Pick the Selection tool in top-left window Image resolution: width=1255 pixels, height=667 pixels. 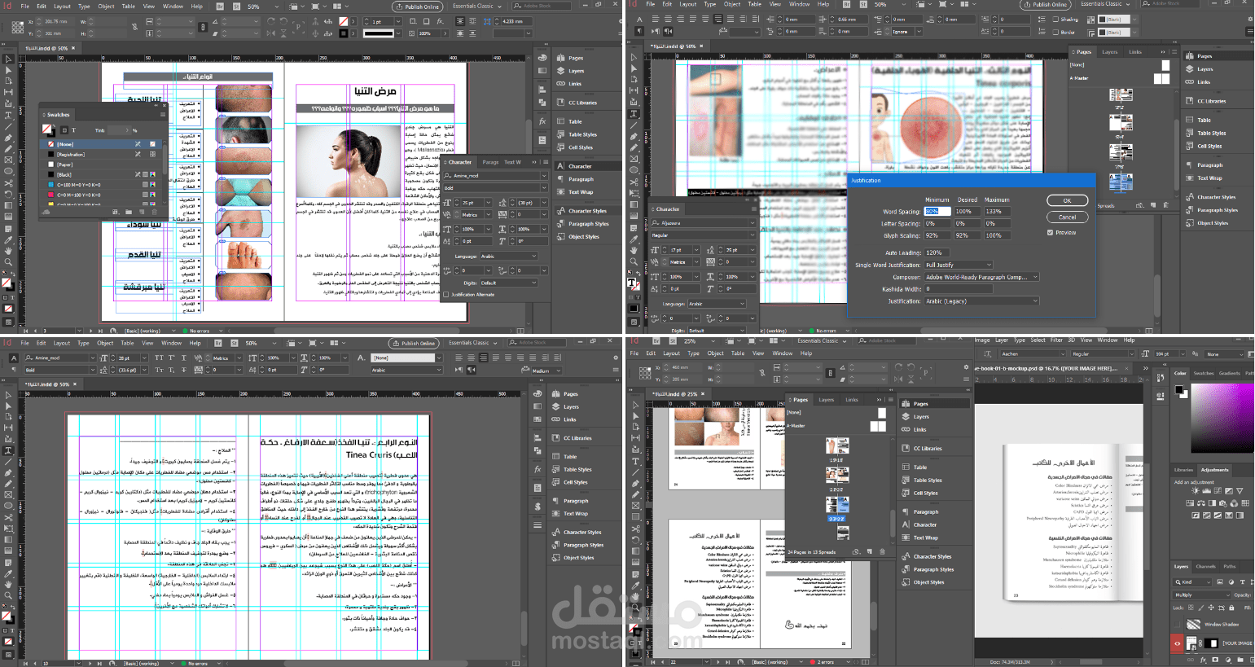[8, 59]
